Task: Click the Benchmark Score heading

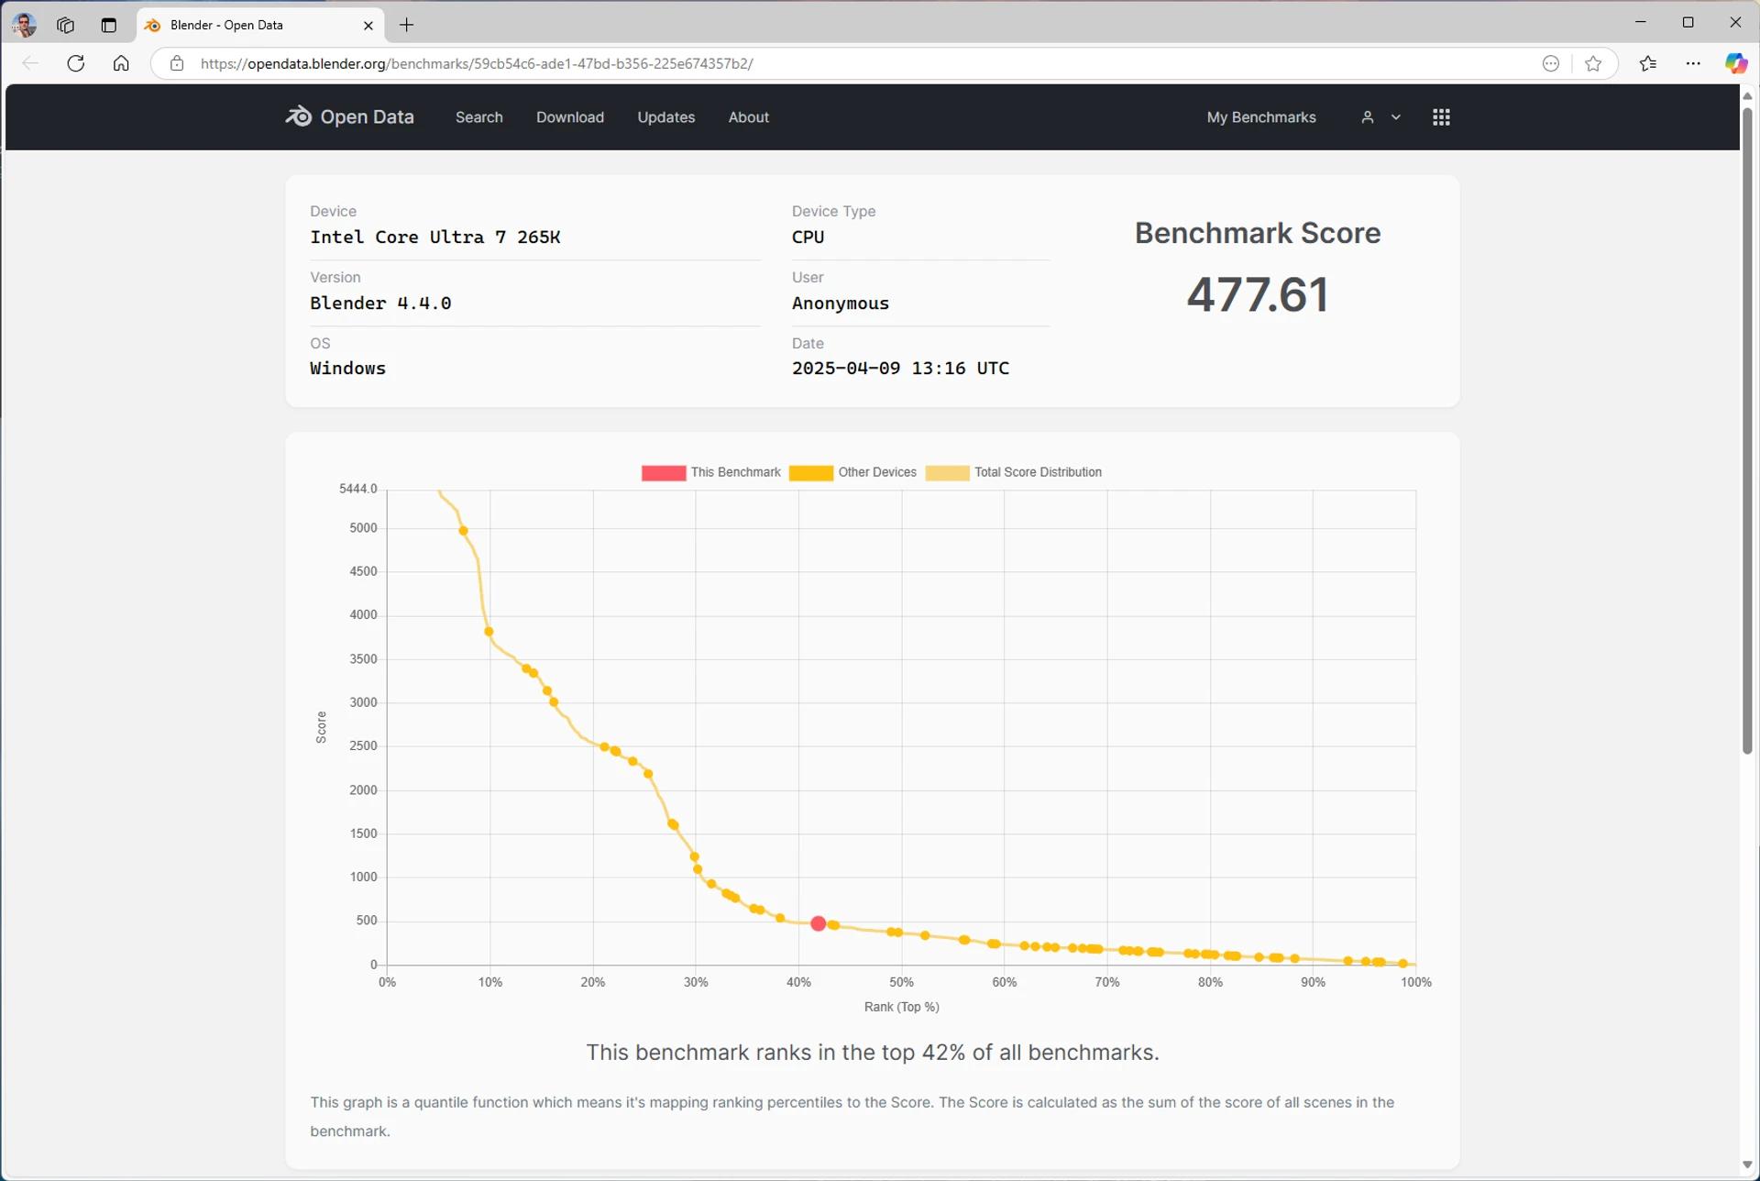Action: point(1258,233)
